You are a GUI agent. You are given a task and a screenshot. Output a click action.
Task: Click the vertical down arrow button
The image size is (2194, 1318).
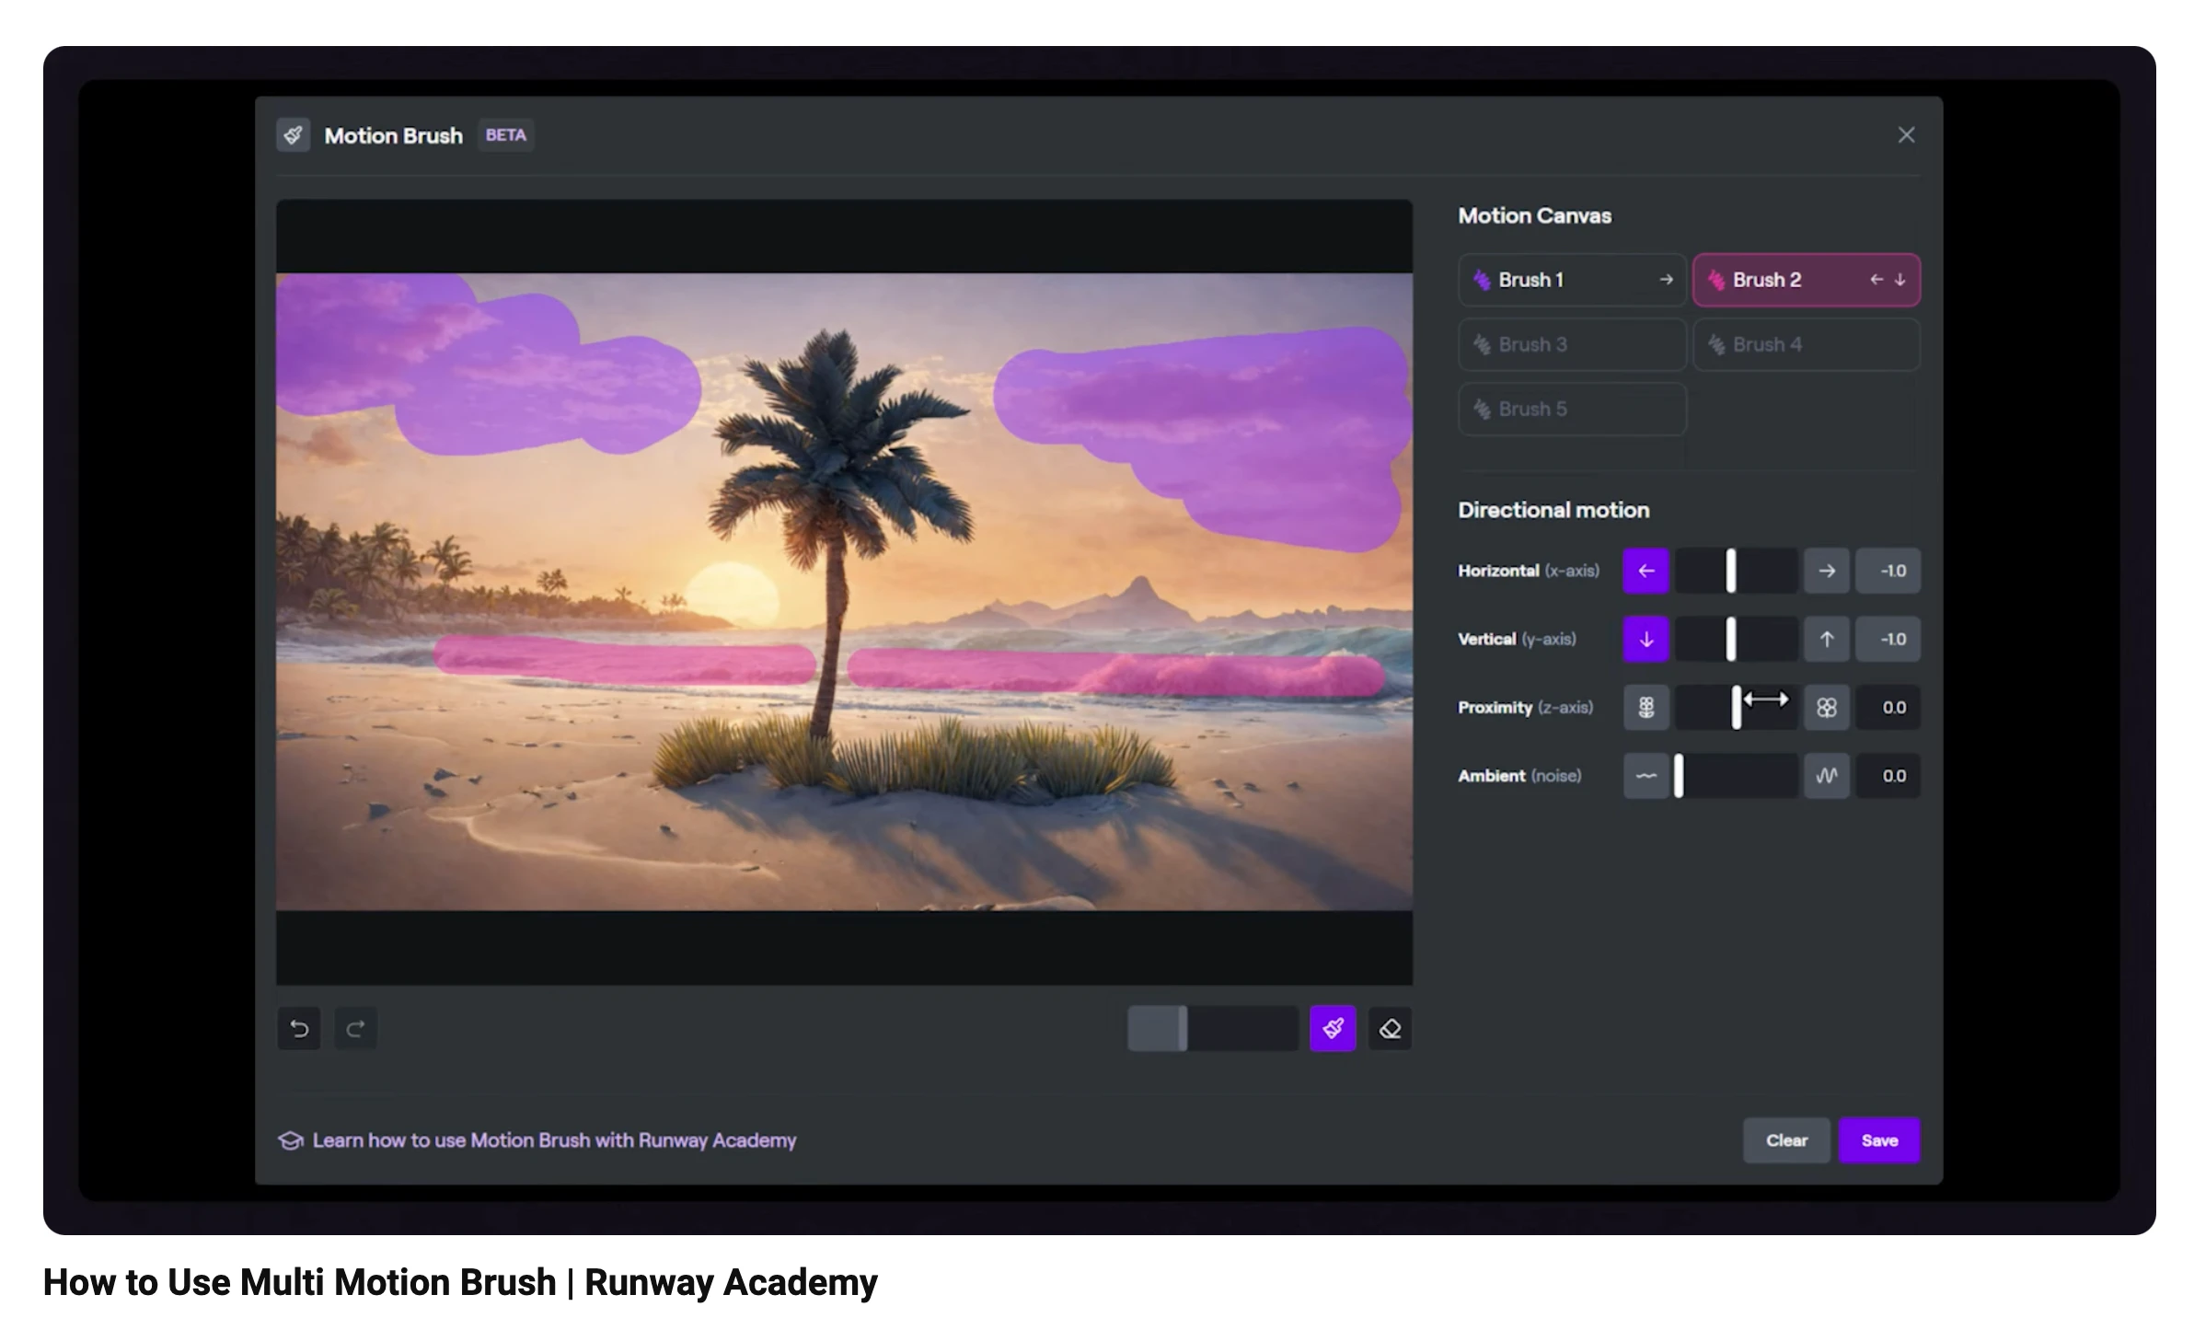(1645, 639)
